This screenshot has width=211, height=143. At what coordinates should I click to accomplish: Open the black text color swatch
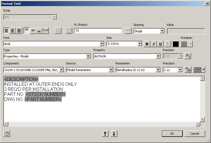[x=176, y=44]
